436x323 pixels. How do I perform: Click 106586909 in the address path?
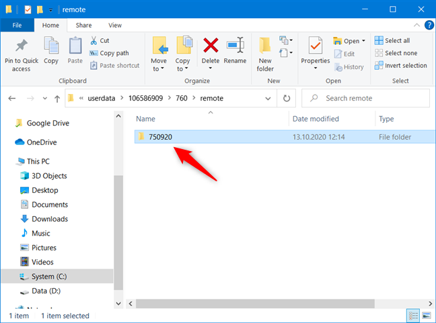(145, 98)
